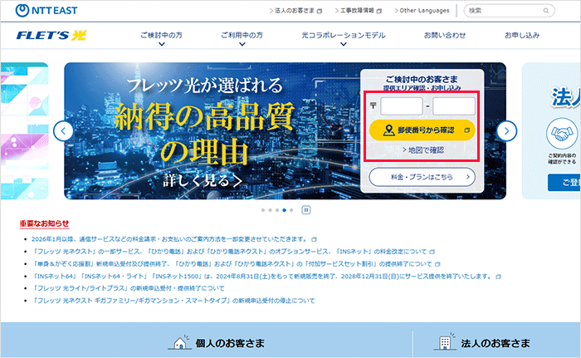This screenshot has width=581, height=358.
Task: Click external-link icon after 2026年1月 notice
Action: coord(315,239)
